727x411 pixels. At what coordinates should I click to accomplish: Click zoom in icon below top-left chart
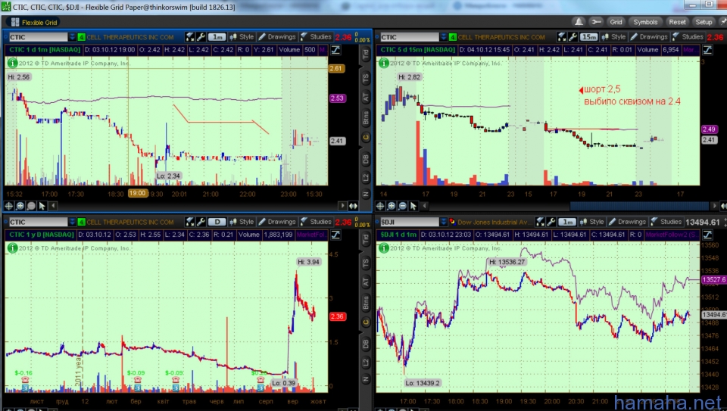coord(20,206)
